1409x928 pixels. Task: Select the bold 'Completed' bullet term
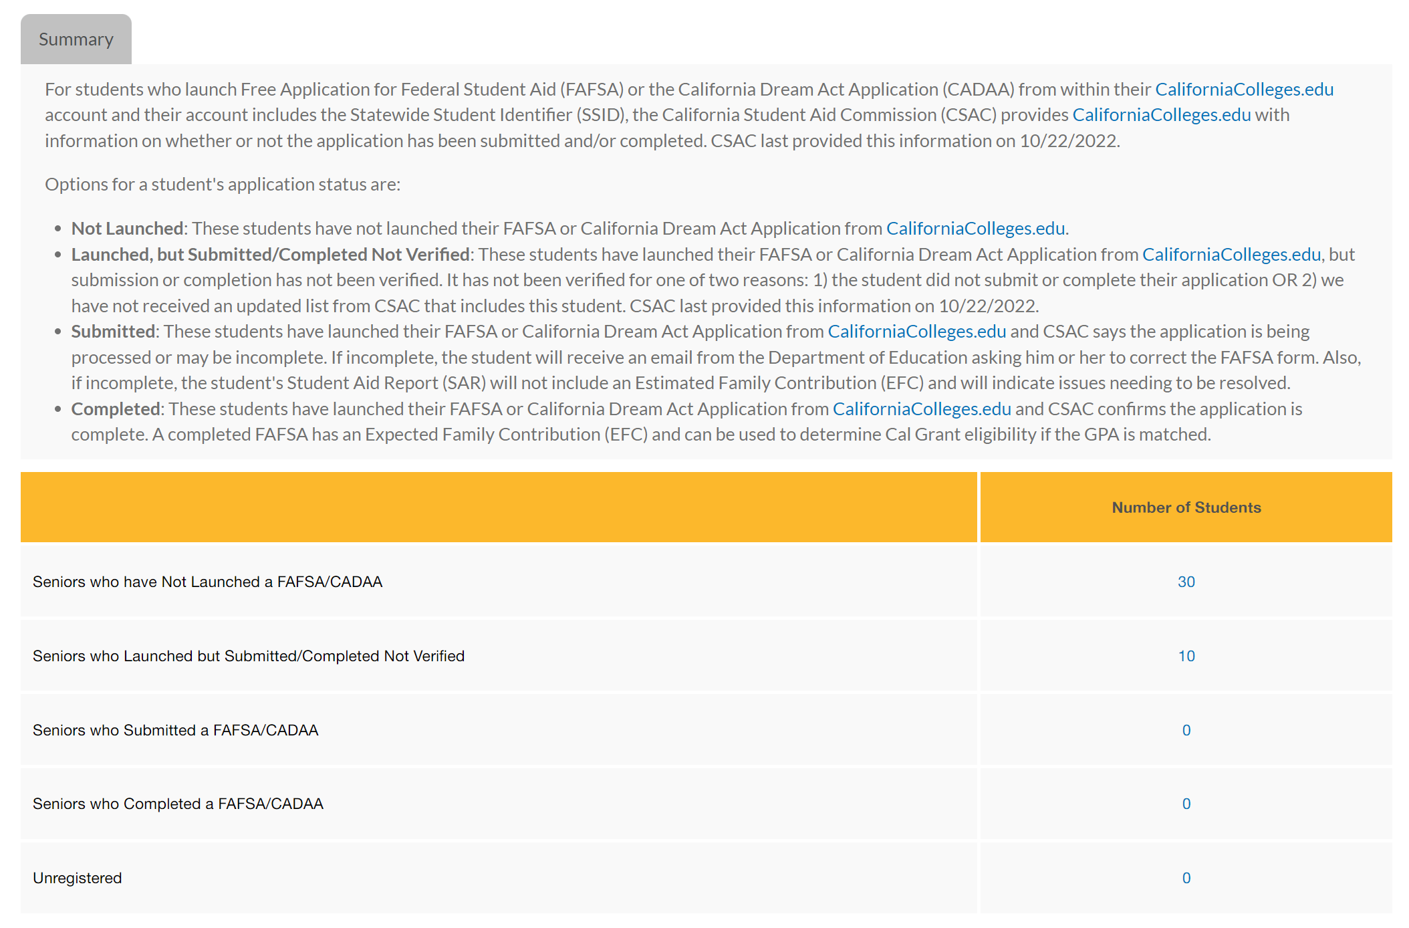[116, 409]
